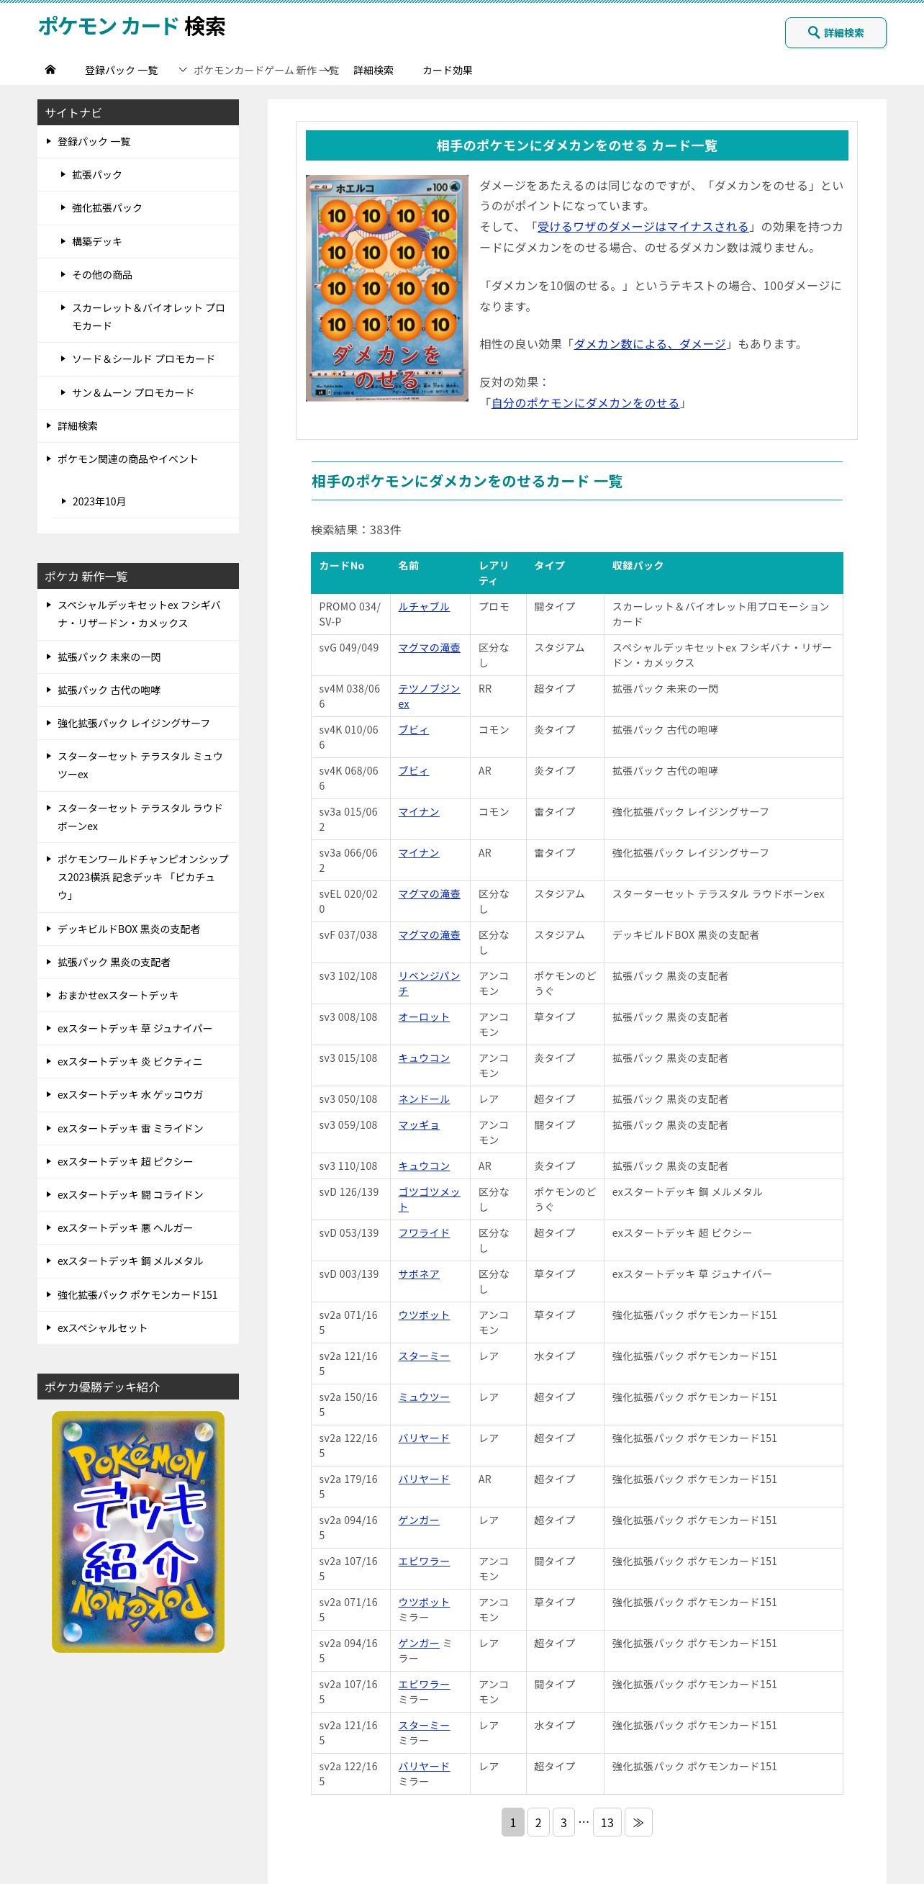Image resolution: width=924 pixels, height=1884 pixels.
Task: Open the サボネア card link
Action: (419, 1274)
